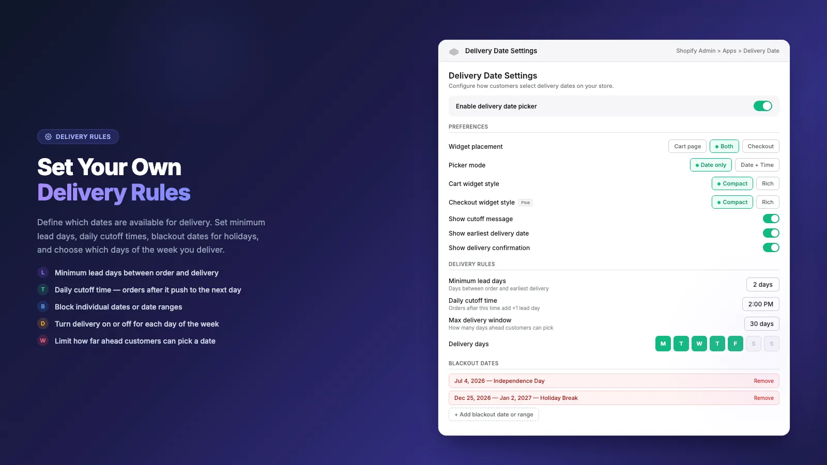Click Apps breadcrumb link
The image size is (827, 465).
pyautogui.click(x=729, y=51)
